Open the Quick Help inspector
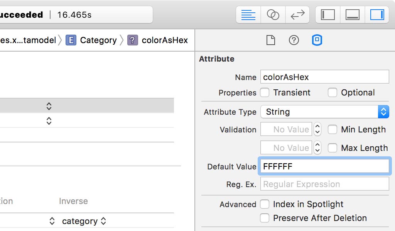The image size is (395, 231). pos(294,40)
